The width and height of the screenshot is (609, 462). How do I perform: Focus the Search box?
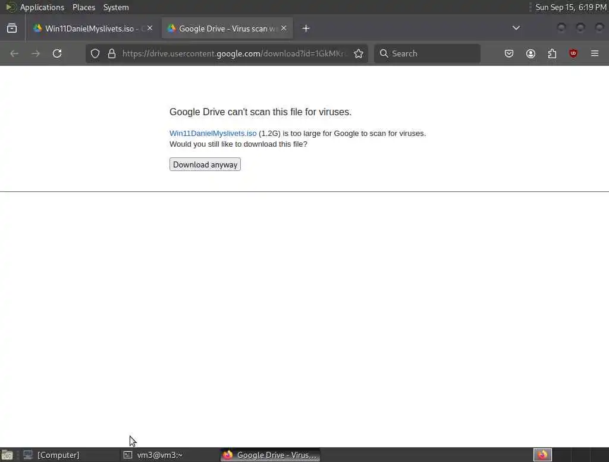point(427,53)
